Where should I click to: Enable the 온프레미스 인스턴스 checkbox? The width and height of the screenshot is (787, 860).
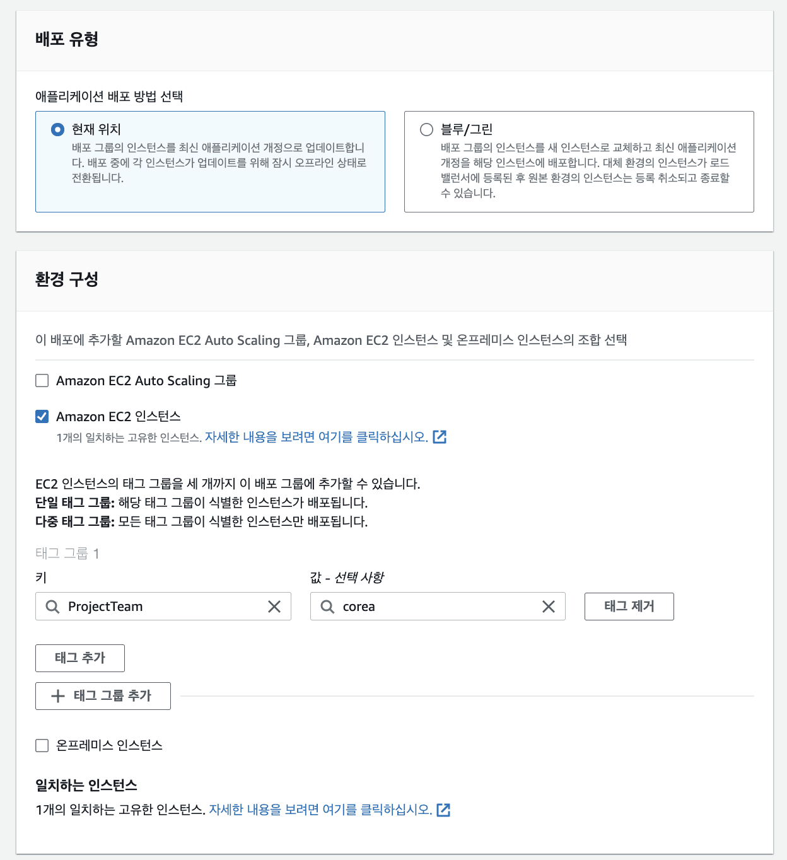(42, 745)
